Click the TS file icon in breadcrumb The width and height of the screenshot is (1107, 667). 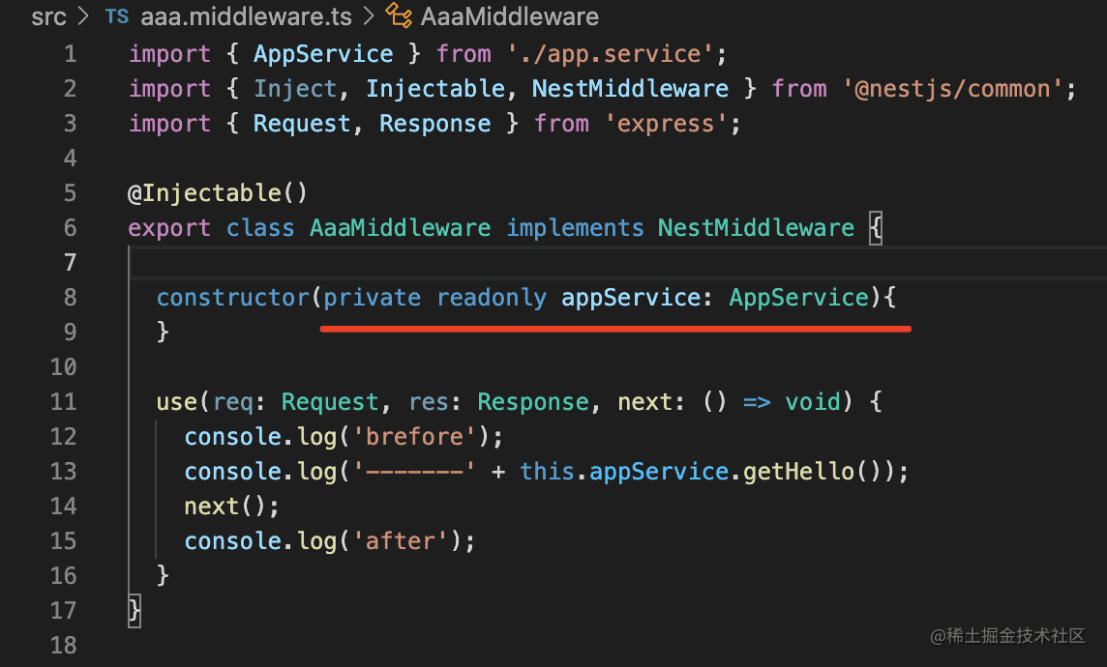coord(116,17)
